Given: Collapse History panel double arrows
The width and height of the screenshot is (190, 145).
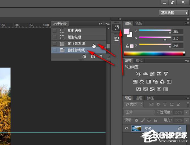Looking at the screenshot, I should pyautogui.click(x=100, y=24).
